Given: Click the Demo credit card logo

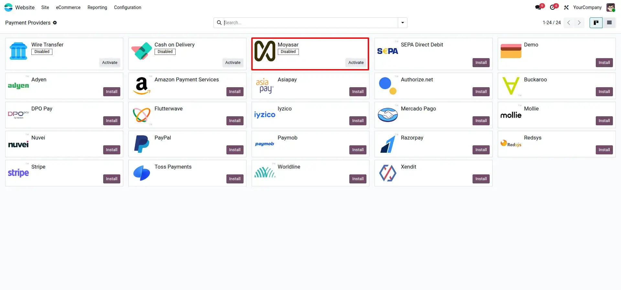Looking at the screenshot, I should (x=511, y=51).
